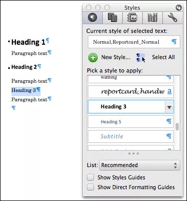Click paragraph mark icon in current style field

point(174,42)
